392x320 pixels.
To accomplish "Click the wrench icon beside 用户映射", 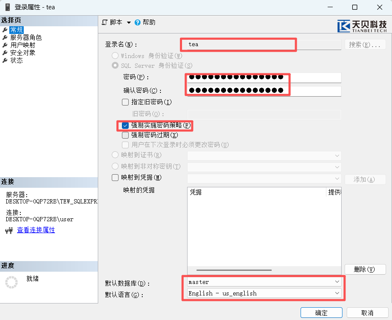I will tap(5, 45).
